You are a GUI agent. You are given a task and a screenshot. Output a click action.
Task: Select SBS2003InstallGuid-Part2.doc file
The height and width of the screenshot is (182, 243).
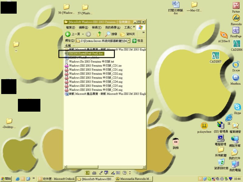pyautogui.click(x=85, y=54)
